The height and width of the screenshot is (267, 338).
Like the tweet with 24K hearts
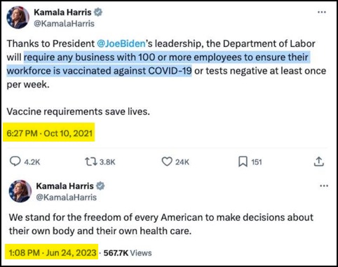[x=167, y=162]
